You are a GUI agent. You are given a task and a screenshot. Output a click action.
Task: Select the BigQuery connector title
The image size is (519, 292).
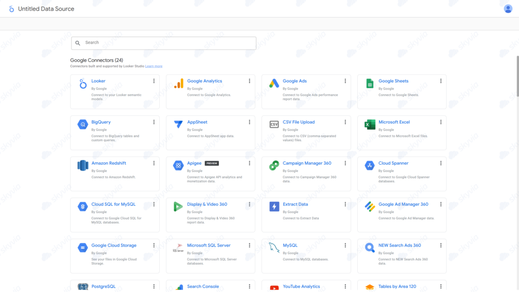tap(101, 122)
